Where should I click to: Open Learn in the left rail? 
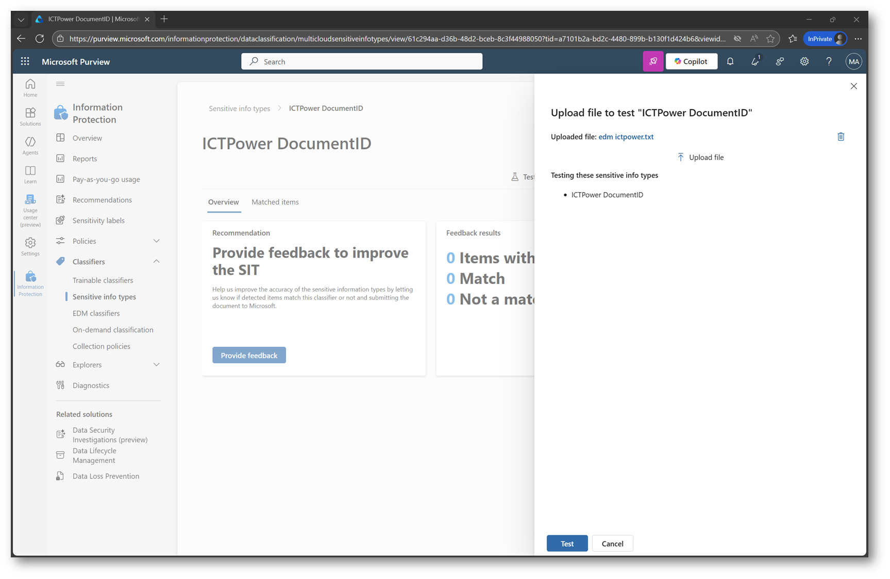tap(30, 174)
